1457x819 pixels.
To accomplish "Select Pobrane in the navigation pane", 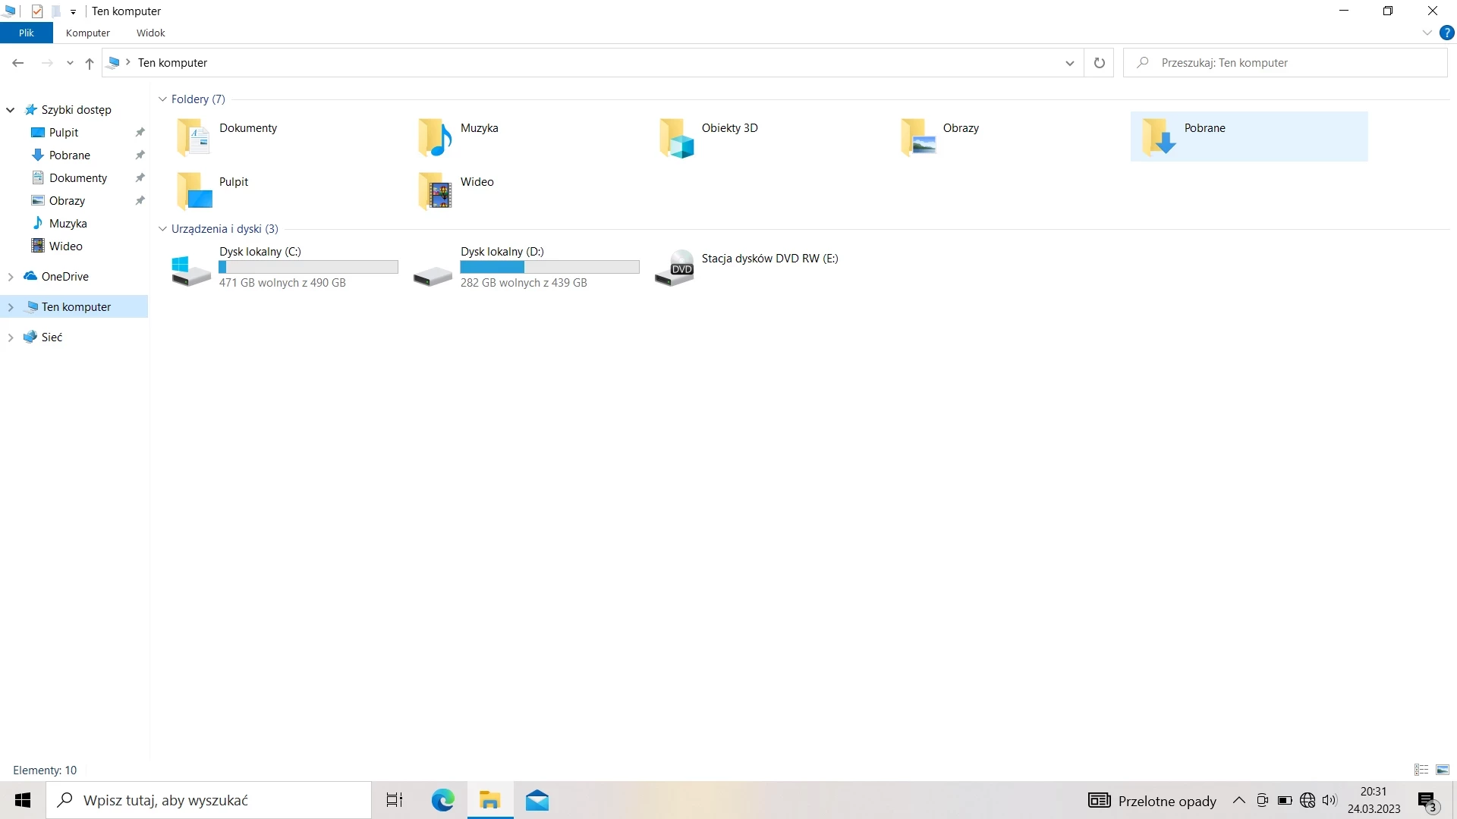I will click(70, 155).
